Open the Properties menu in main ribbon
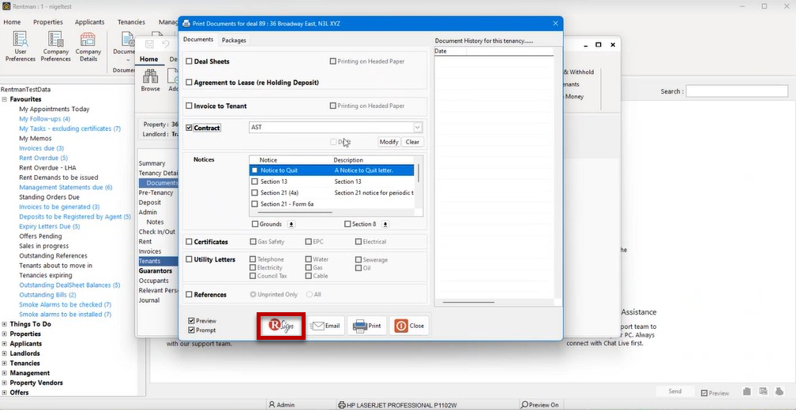The height and width of the screenshot is (410, 796). (x=48, y=22)
